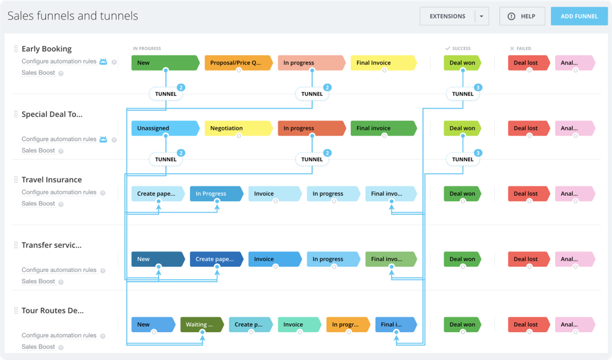This screenshot has height=360, width=612.
Task: Open the Extensions dropdown arrow
Action: click(482, 17)
